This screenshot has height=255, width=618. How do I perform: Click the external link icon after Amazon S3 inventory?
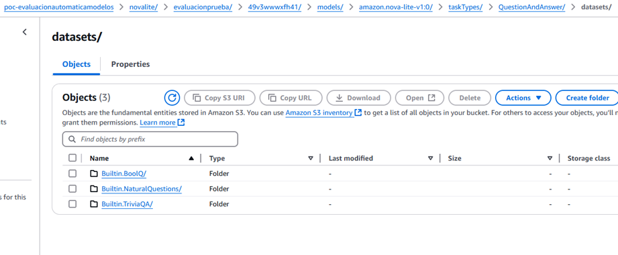358,112
